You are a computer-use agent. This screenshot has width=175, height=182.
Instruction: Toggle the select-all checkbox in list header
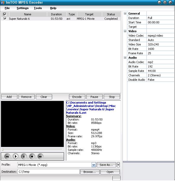tap(5, 14)
